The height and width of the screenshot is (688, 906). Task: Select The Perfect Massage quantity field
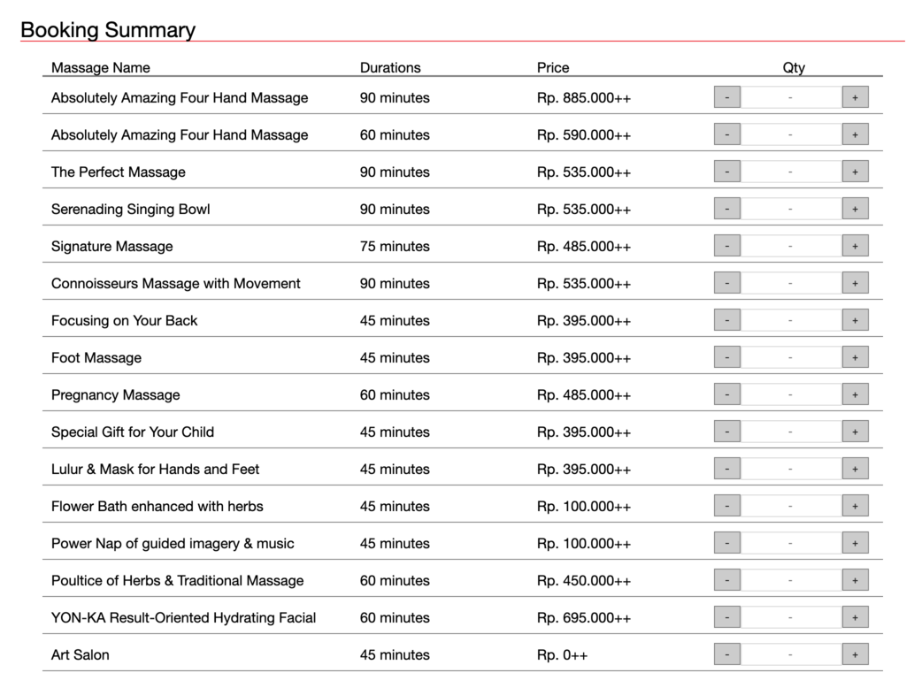791,172
